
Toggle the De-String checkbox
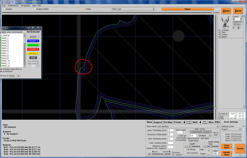click(185, 150)
